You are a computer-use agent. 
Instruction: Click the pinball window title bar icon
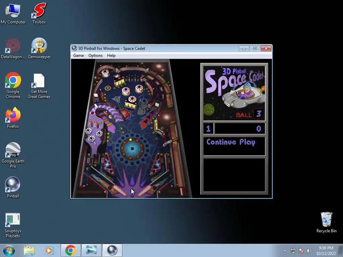click(74, 48)
